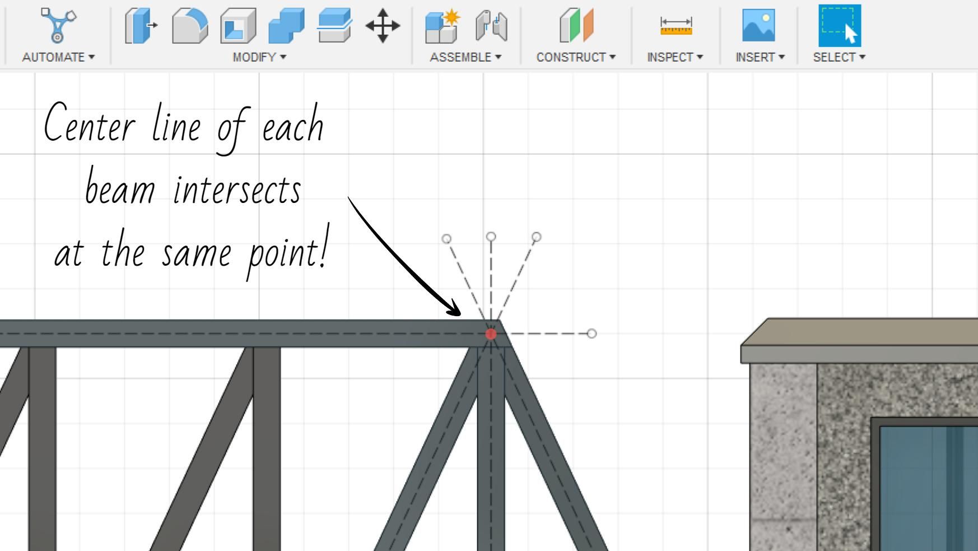Image resolution: width=978 pixels, height=551 pixels.
Task: Expand the MODIFY dropdown menu
Action: [258, 56]
